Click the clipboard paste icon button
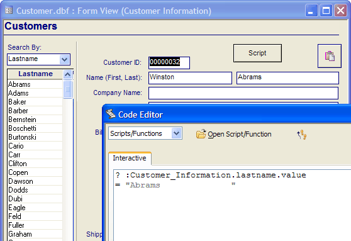 click(330, 56)
